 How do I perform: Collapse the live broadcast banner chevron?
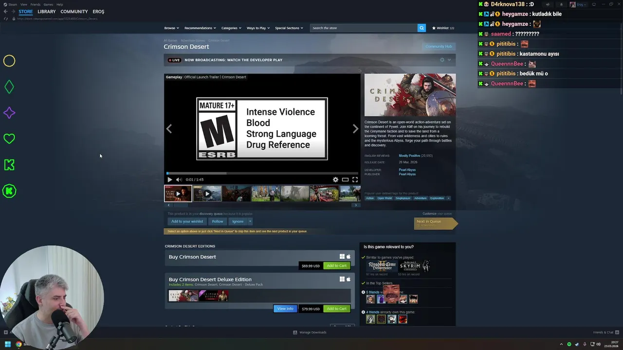(x=449, y=60)
